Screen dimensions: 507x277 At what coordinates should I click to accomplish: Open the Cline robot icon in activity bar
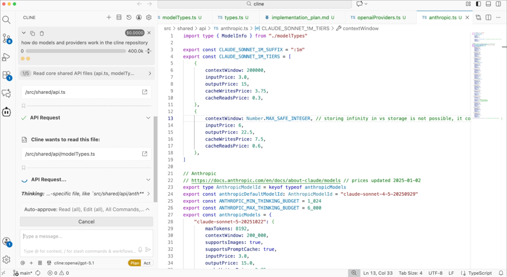6,112
